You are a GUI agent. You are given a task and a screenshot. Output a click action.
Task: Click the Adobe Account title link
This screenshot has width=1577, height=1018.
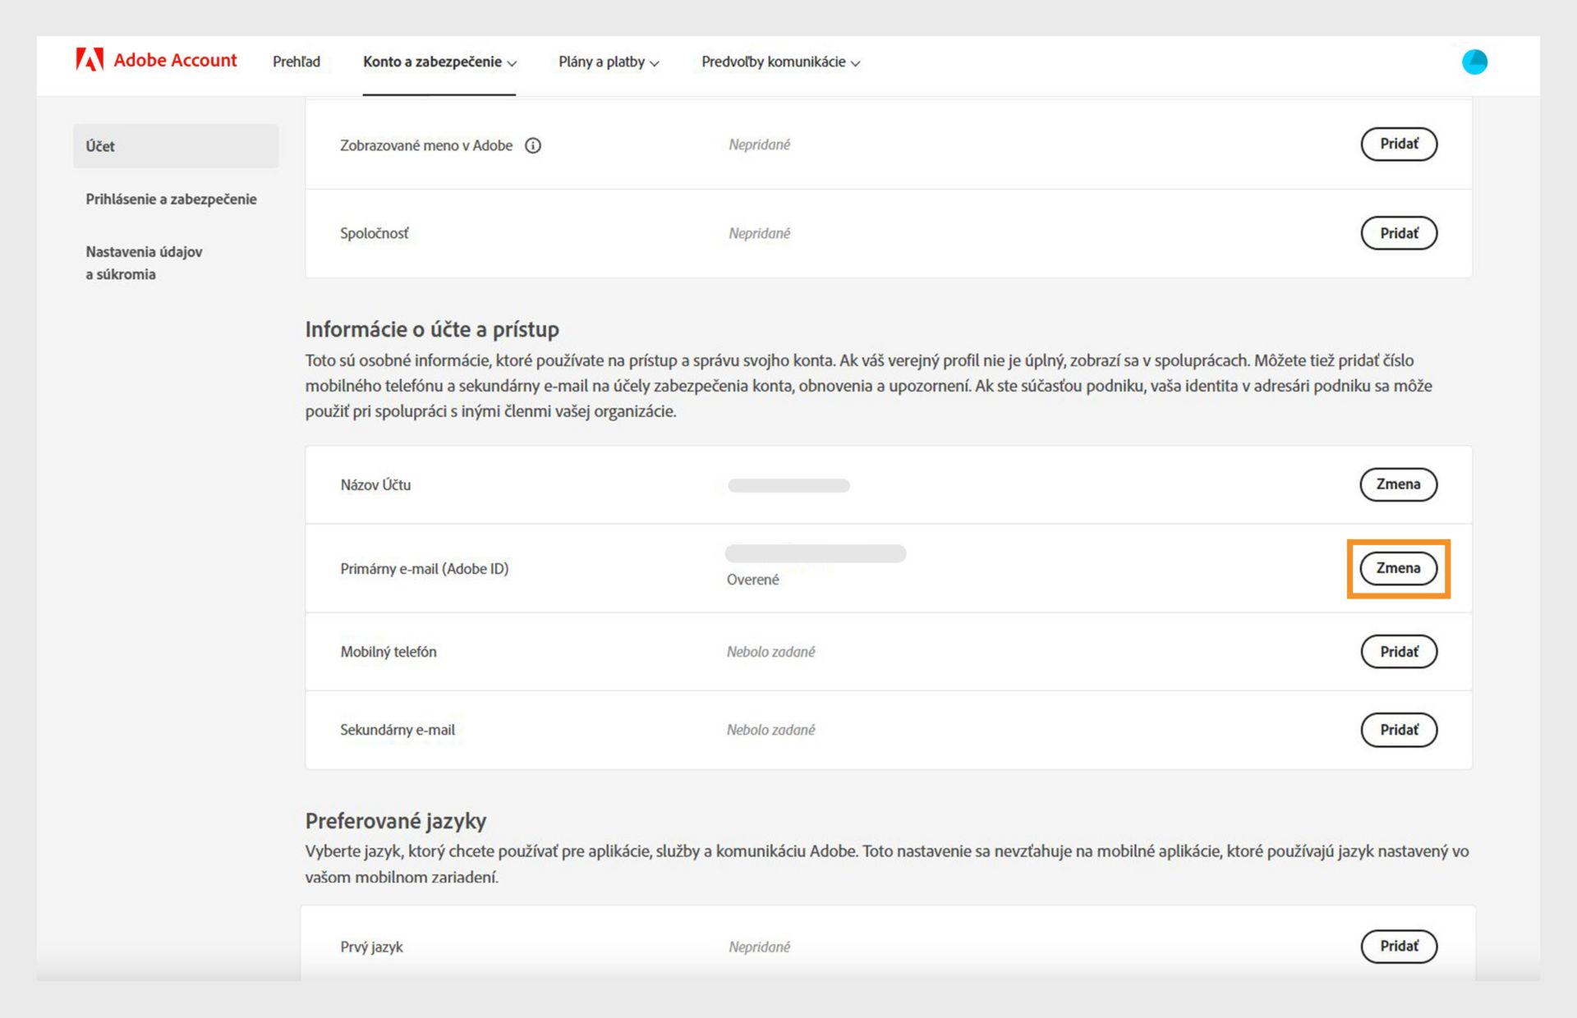click(175, 60)
